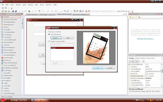Select the Project resource file radio button
Screen dimensions: 163x102
coord(49,41)
